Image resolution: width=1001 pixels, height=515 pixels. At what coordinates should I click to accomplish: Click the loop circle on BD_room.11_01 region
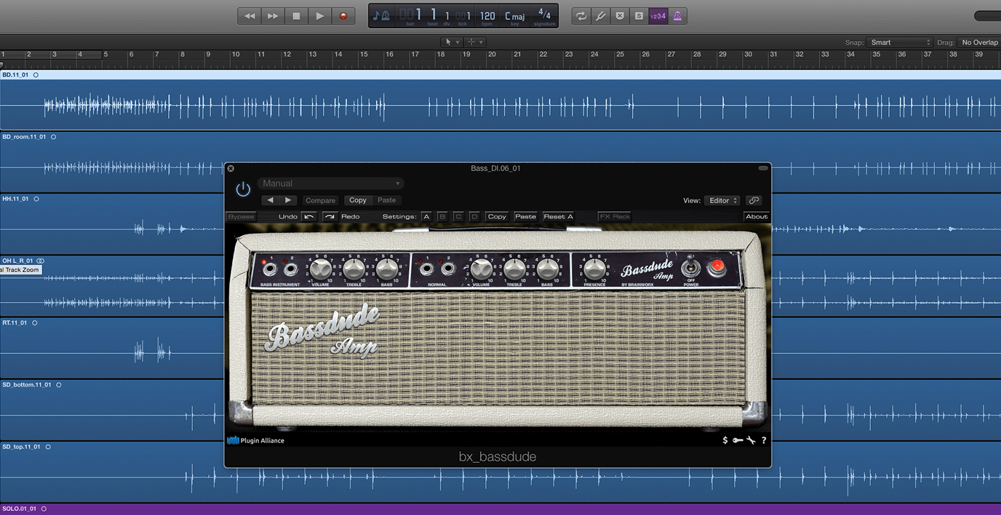point(53,137)
